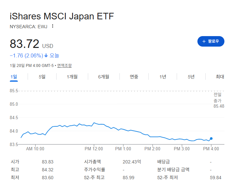Select the 최대 max range tab
Image resolution: width=230 pixels, height=191 pixels.
(220, 77)
